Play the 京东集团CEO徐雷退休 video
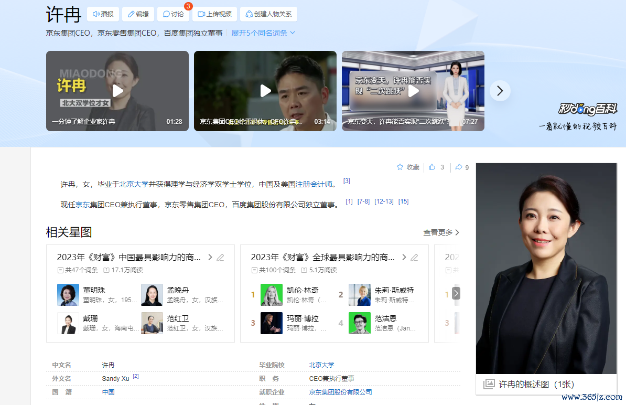Viewport: 626px width, 405px height. 265,91
